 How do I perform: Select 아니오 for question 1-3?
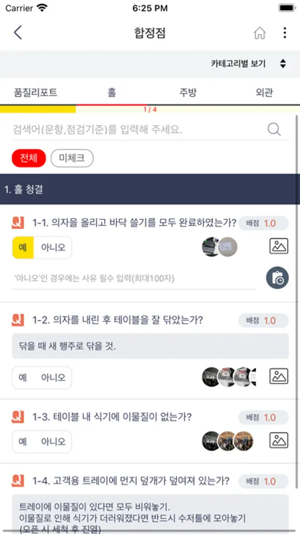coord(53,441)
